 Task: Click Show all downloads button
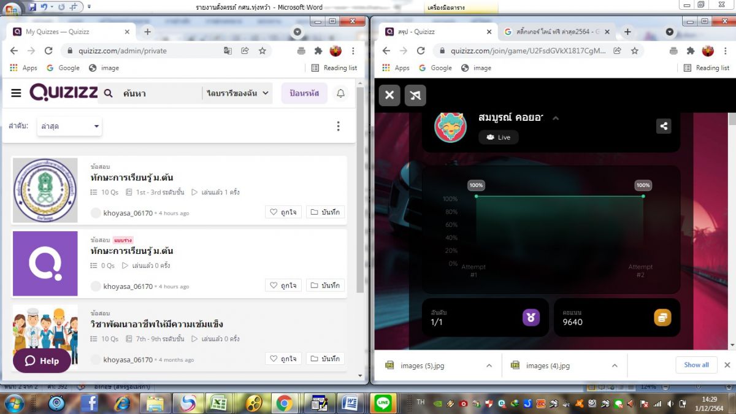pyautogui.click(x=696, y=365)
